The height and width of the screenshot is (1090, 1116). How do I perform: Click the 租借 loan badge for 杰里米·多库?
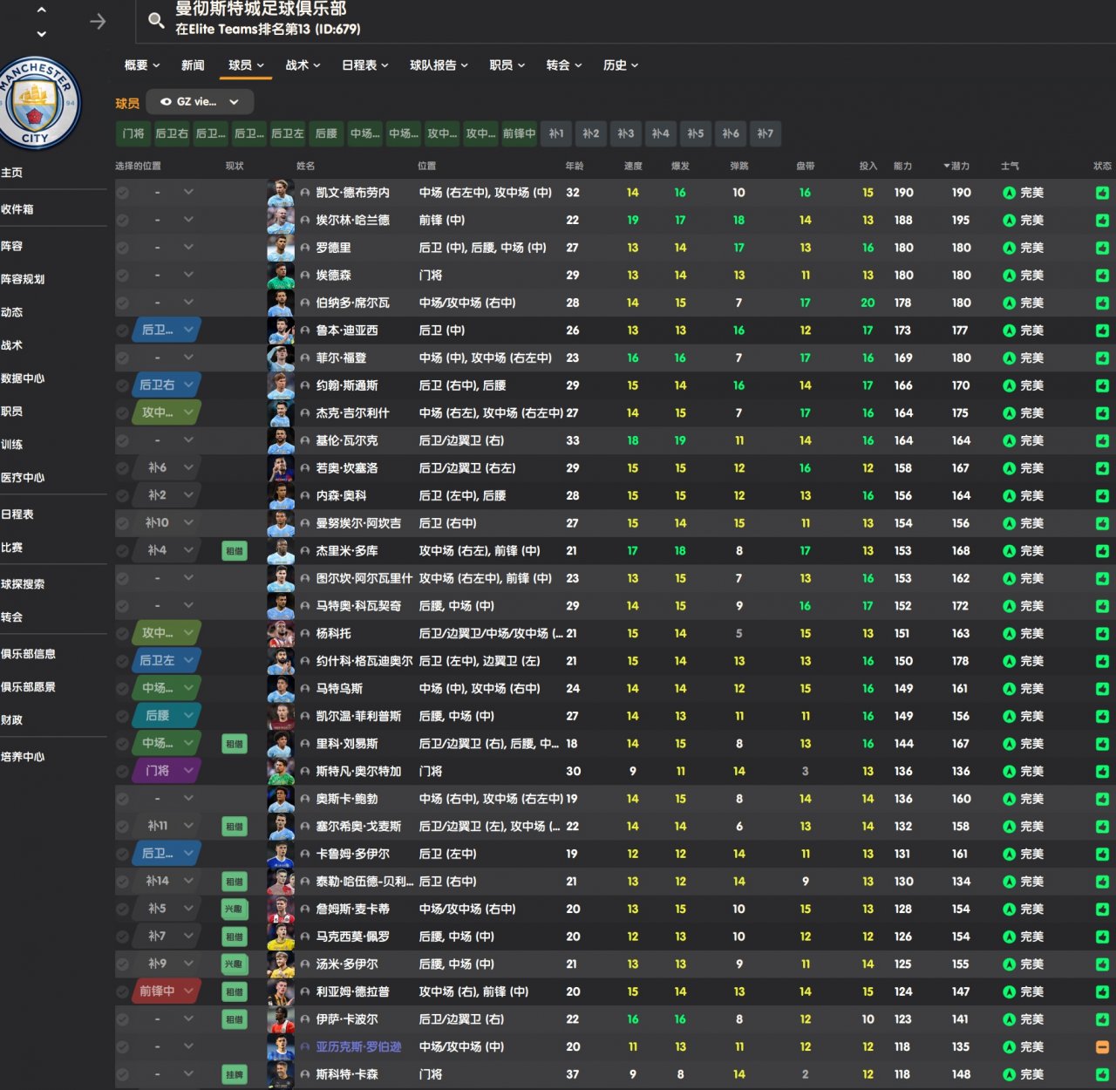point(235,551)
